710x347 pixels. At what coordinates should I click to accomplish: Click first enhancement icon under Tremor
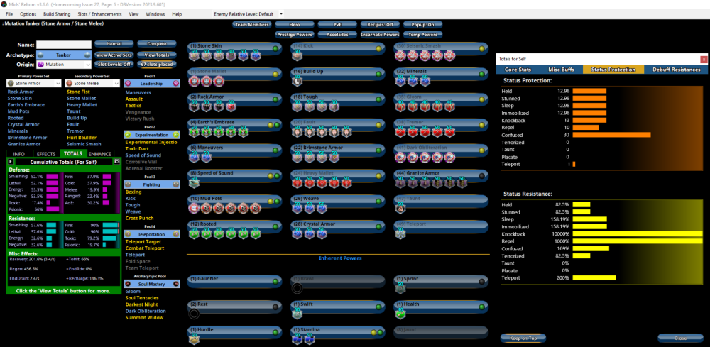[x=401, y=132]
